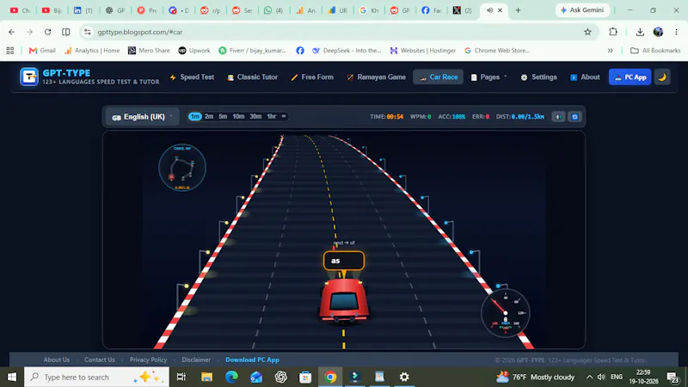This screenshot has height=387, width=688.
Task: Click the Ask Gemini button
Action: [582, 10]
